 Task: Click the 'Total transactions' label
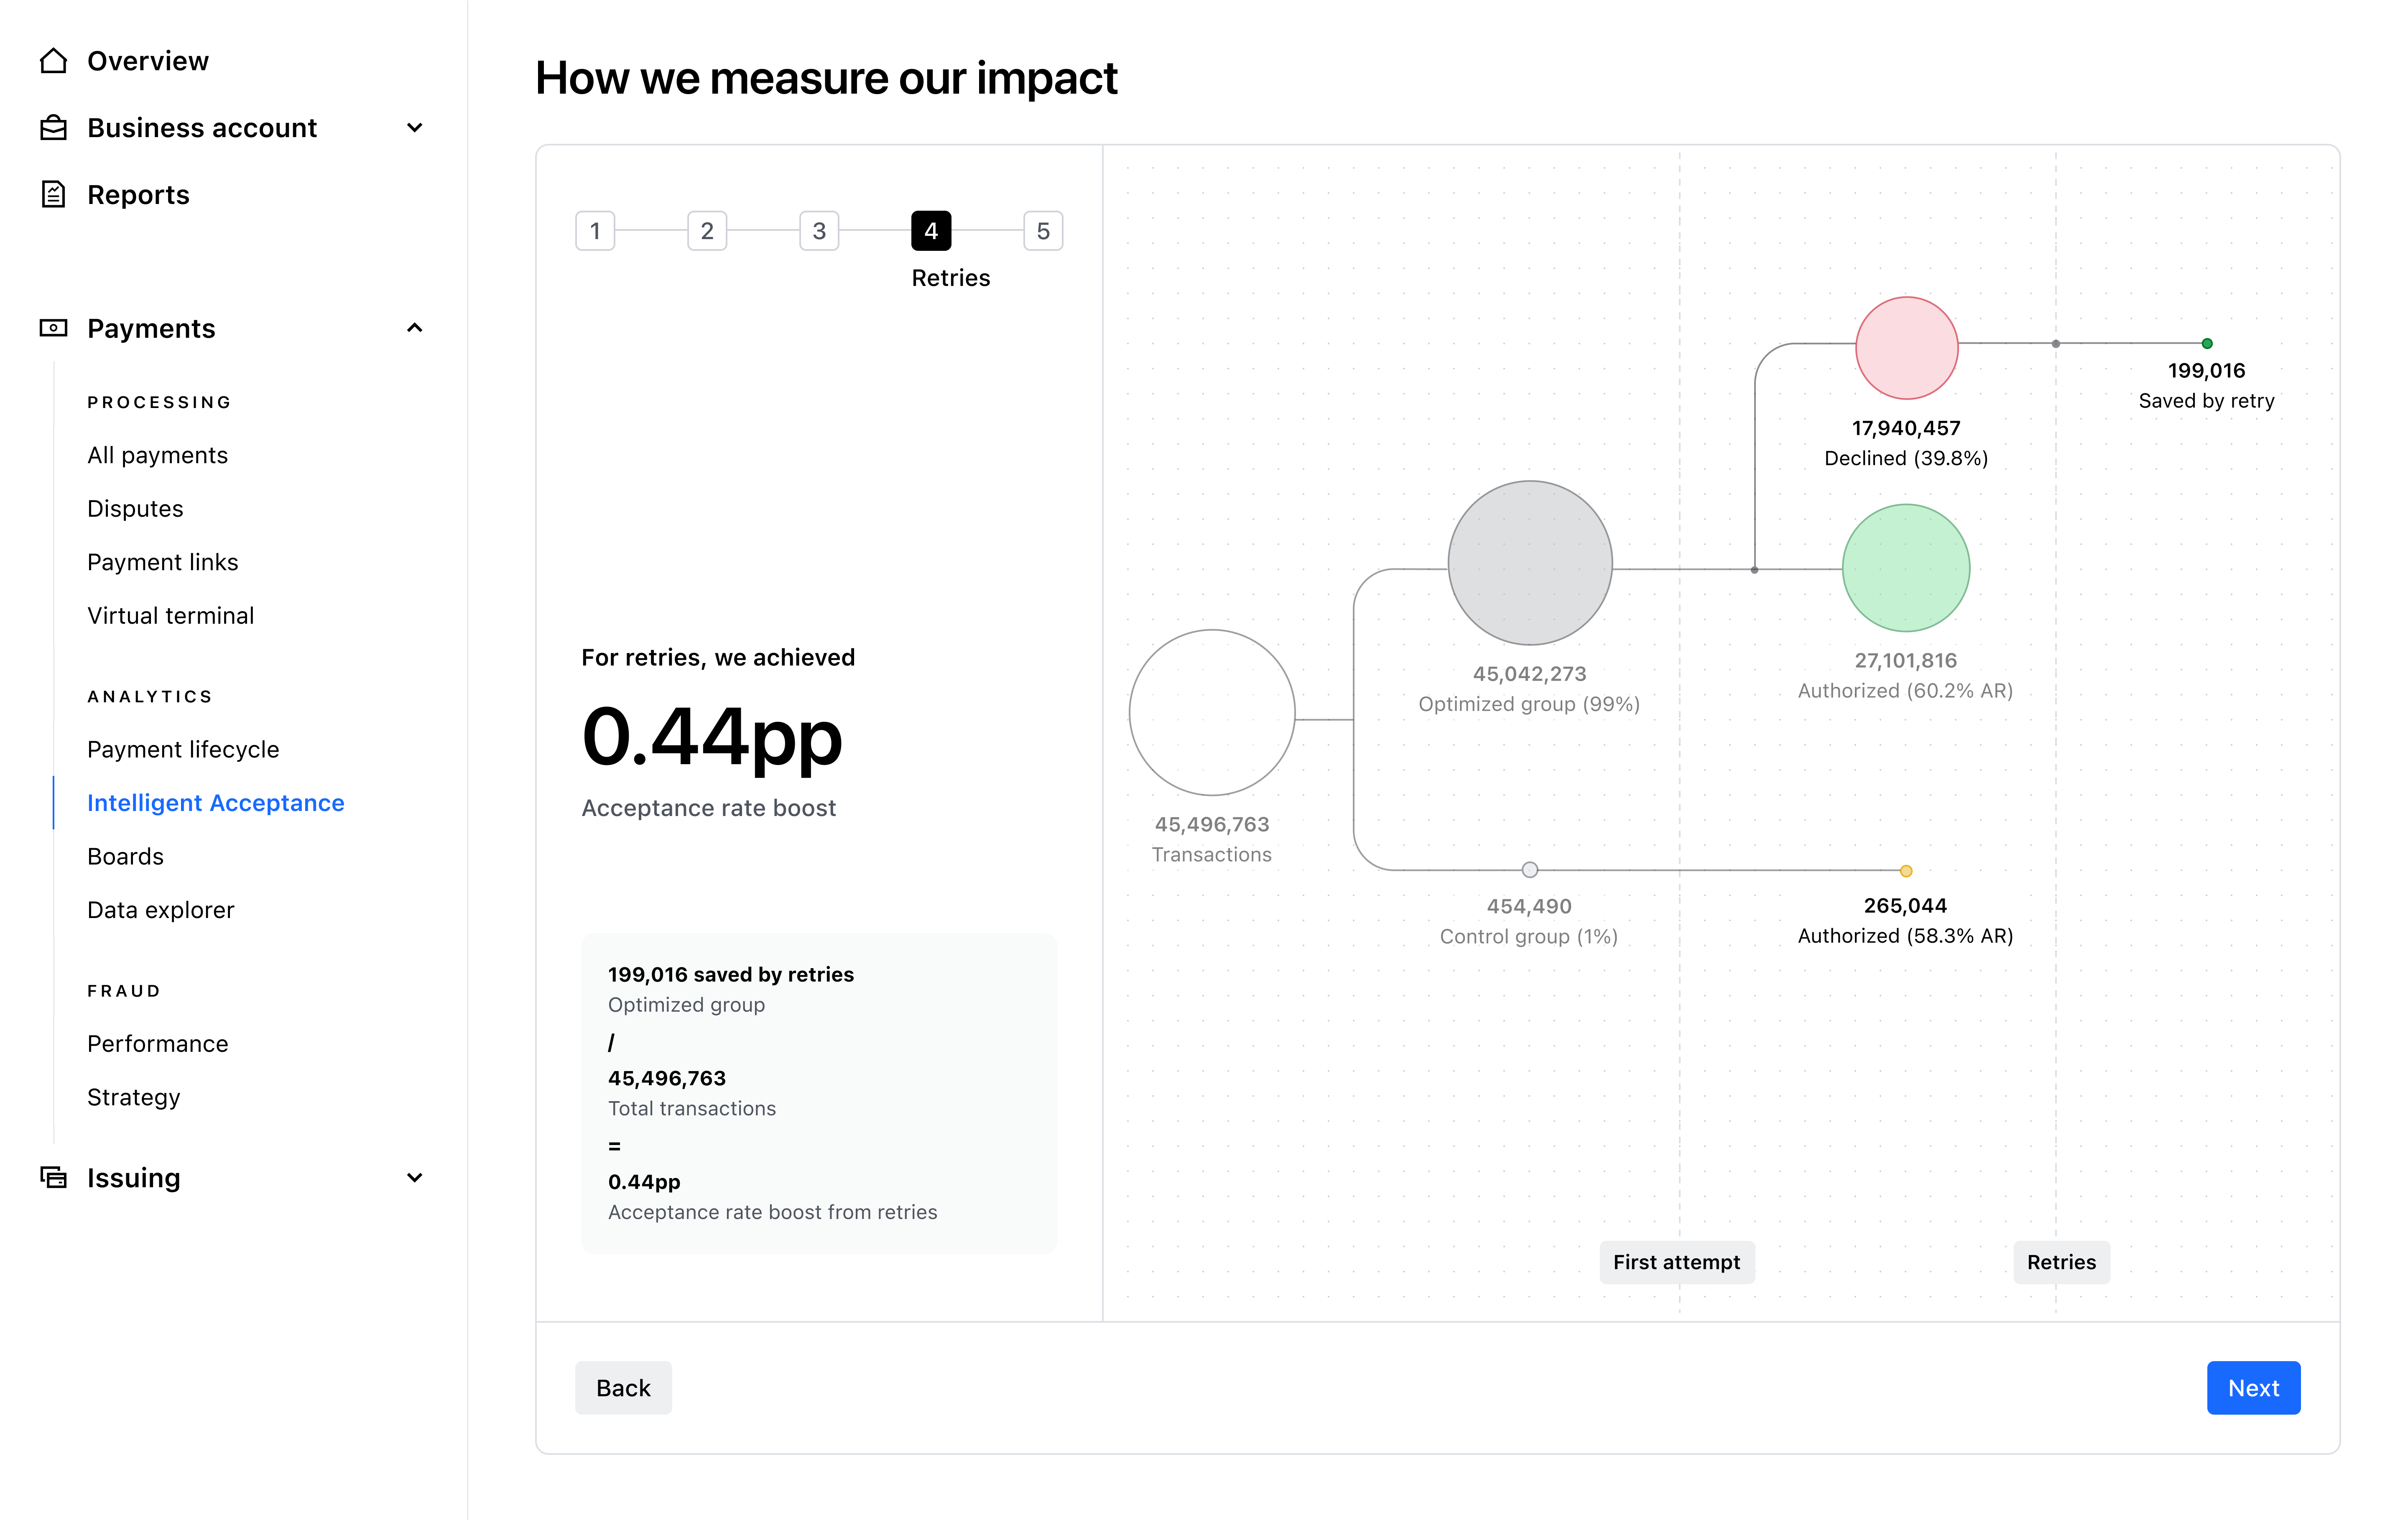[x=692, y=1109]
